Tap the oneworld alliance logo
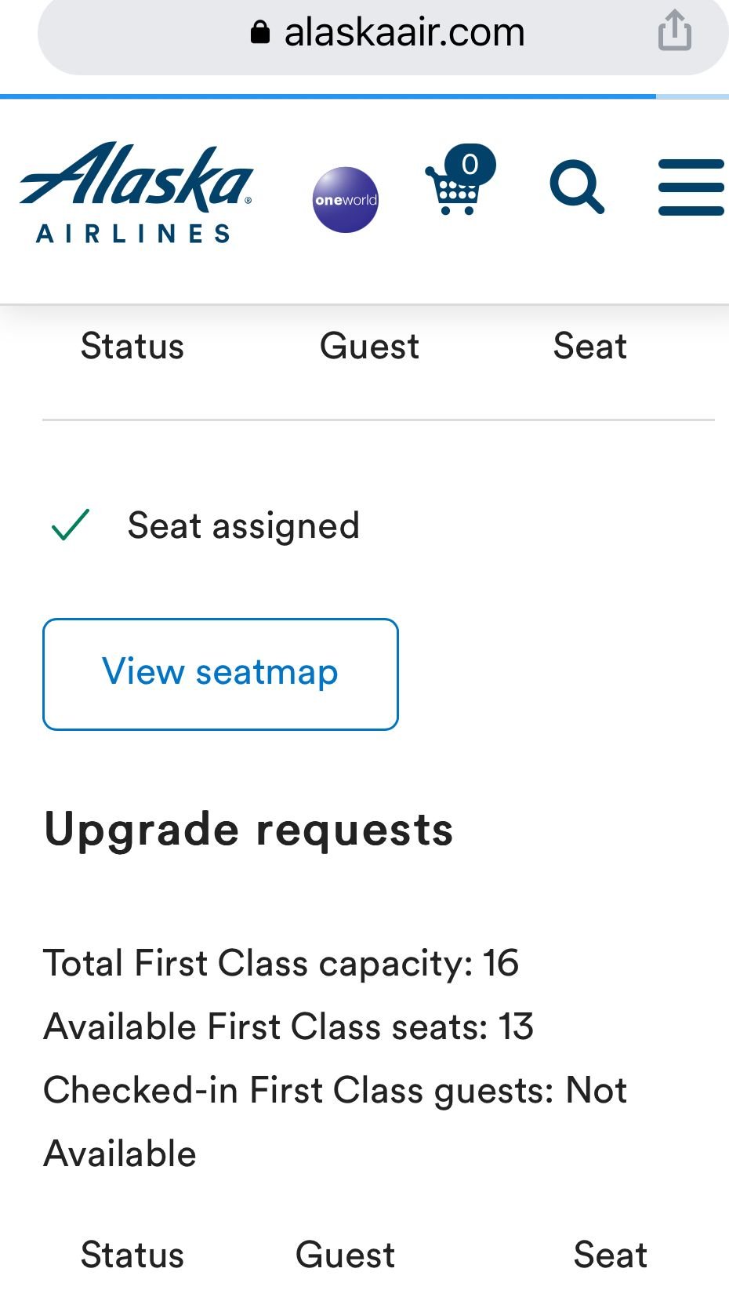729x1301 pixels. coord(346,199)
